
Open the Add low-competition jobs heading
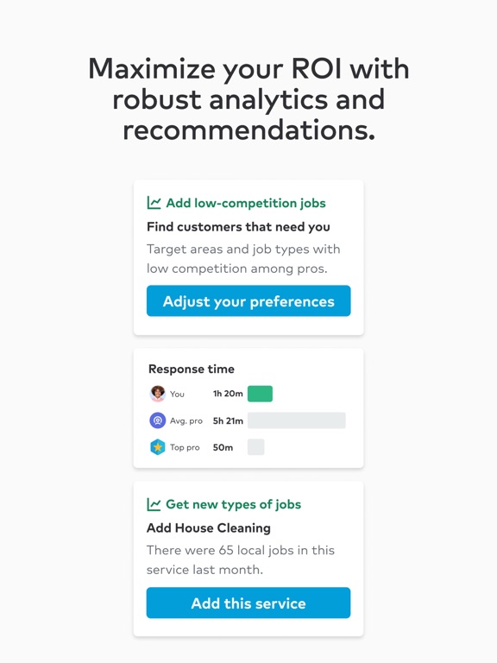(246, 203)
